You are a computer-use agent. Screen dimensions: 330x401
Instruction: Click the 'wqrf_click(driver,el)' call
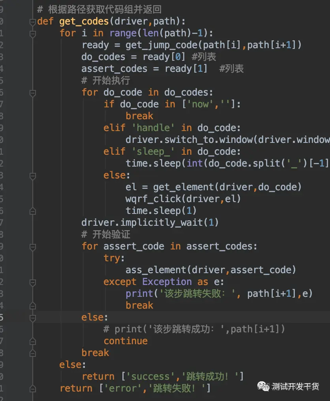(183, 199)
